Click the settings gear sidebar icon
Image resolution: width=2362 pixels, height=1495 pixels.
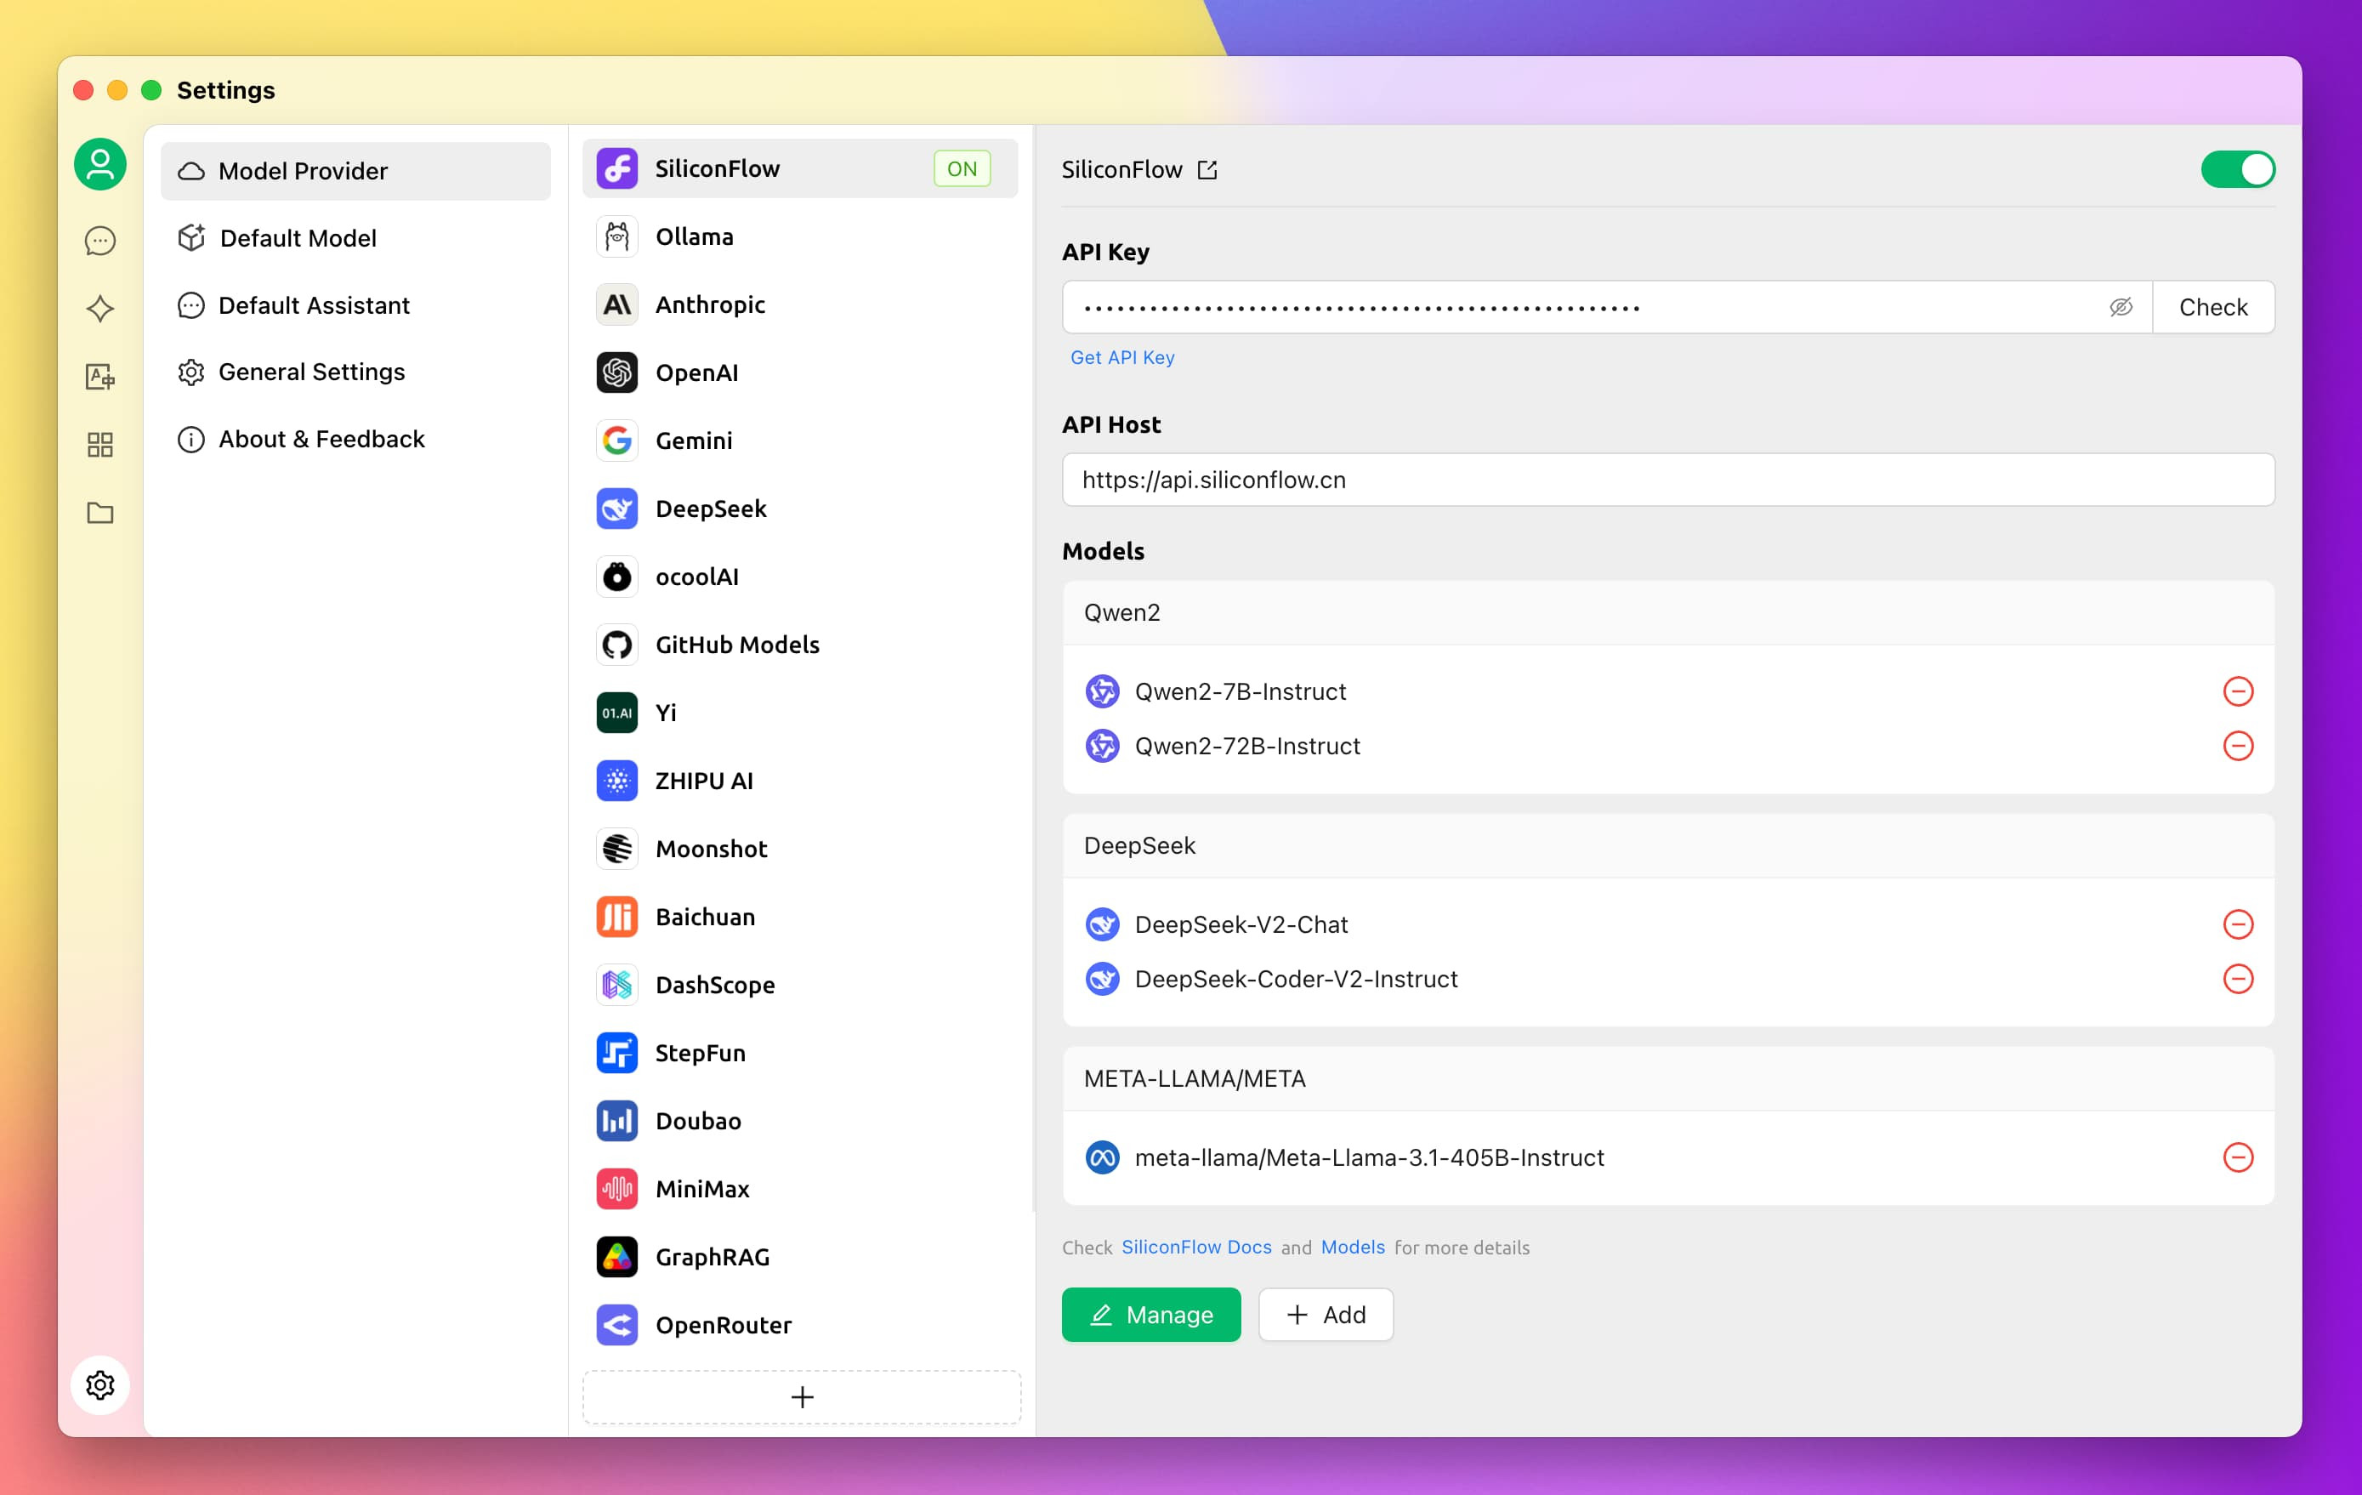tap(100, 1385)
